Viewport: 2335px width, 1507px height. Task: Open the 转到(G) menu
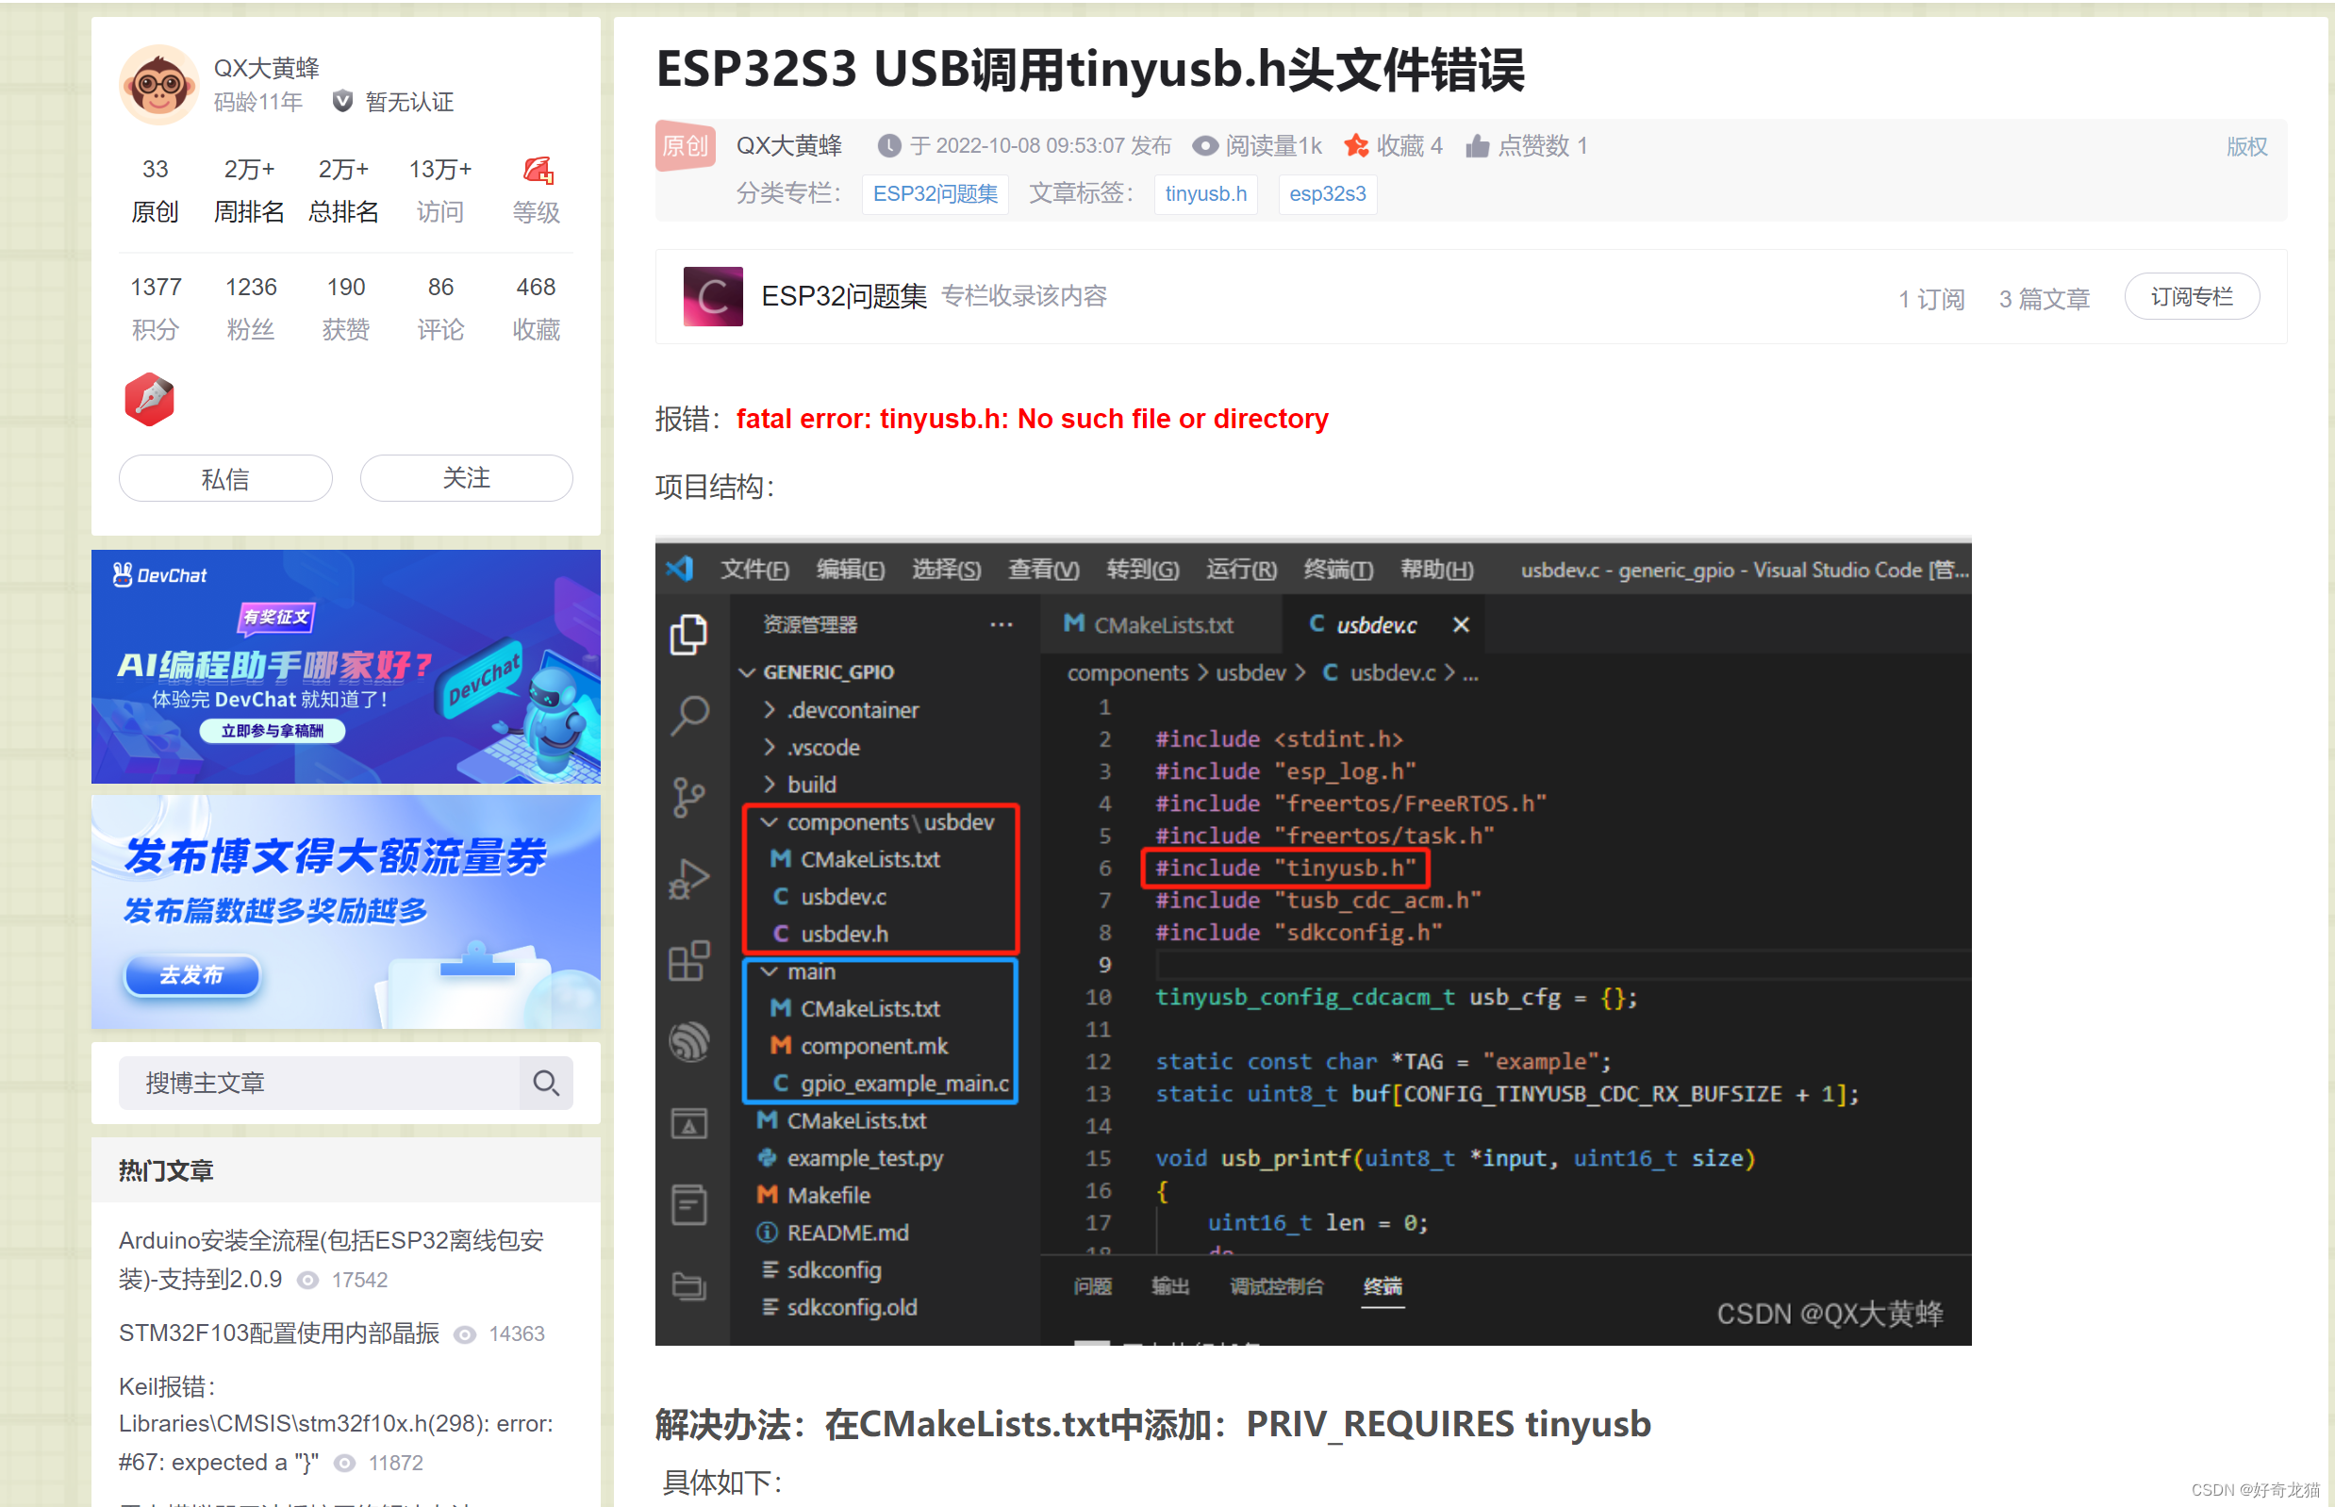click(1142, 570)
